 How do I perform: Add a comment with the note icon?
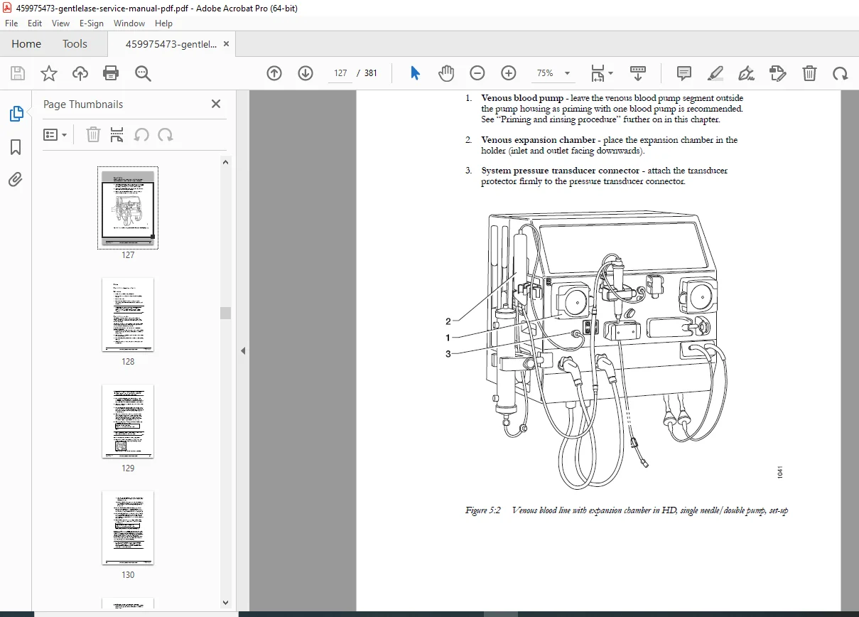click(x=684, y=73)
